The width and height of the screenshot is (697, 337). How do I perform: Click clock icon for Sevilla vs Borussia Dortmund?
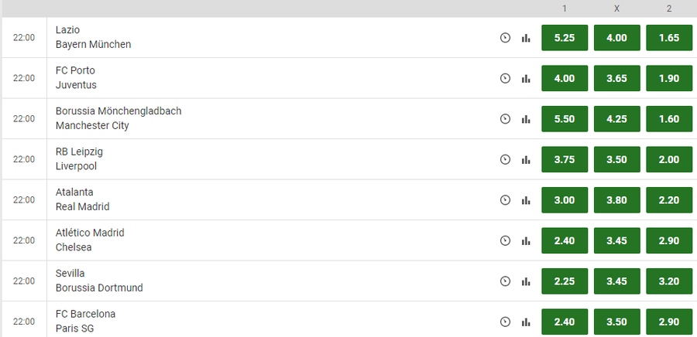coord(505,281)
